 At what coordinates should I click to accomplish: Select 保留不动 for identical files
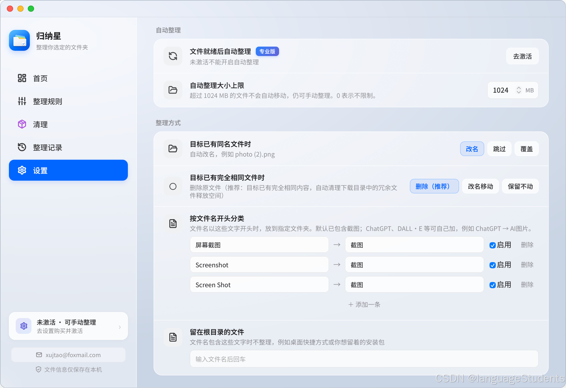(x=520, y=186)
